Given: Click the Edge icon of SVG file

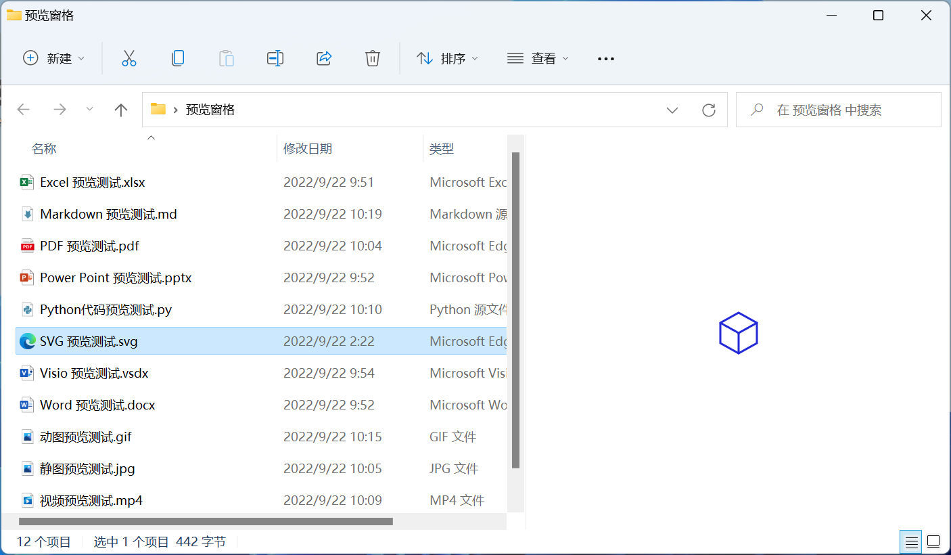Looking at the screenshot, I should click(x=27, y=341).
